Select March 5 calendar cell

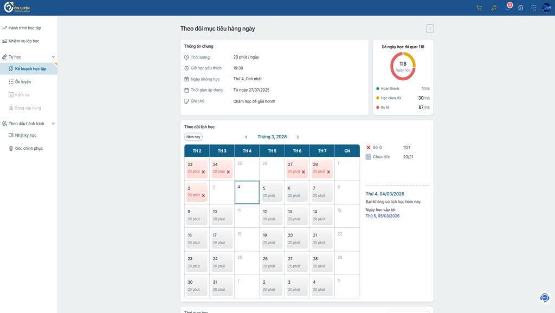coord(272,192)
